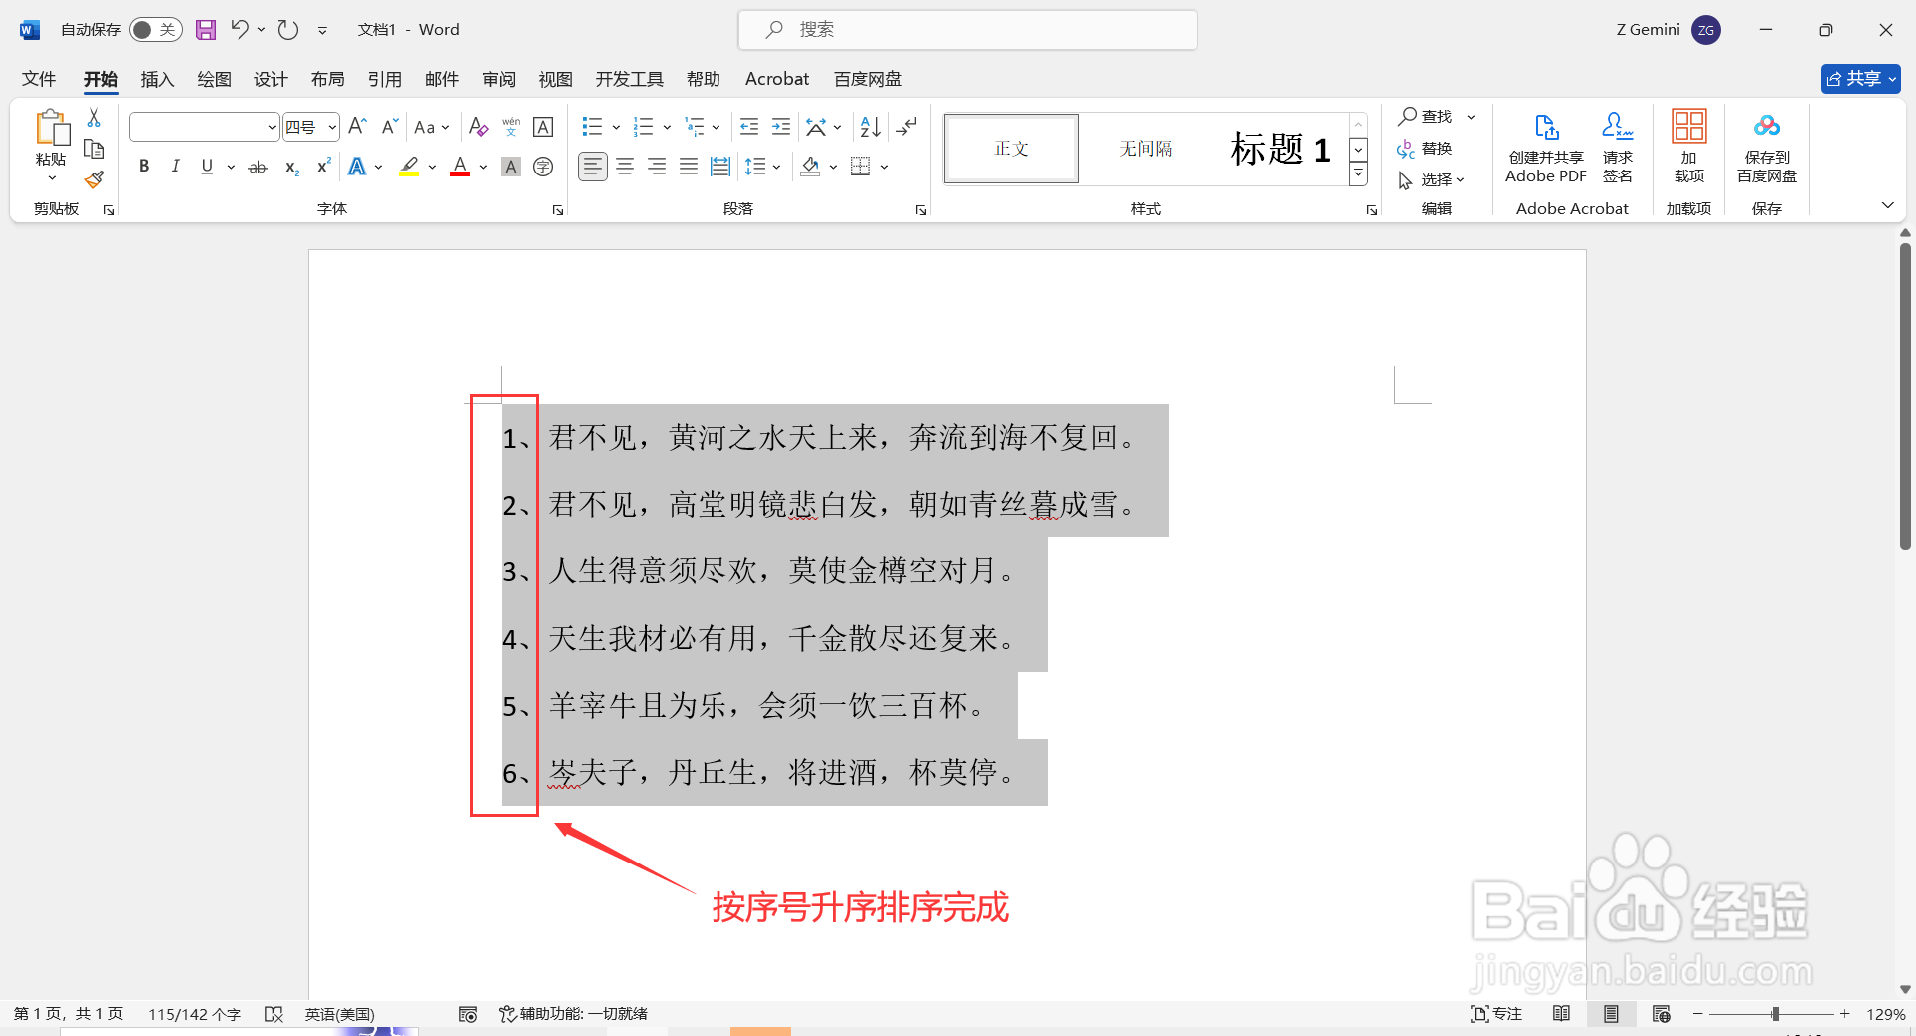Save document to 百度网盘

coord(1765,148)
